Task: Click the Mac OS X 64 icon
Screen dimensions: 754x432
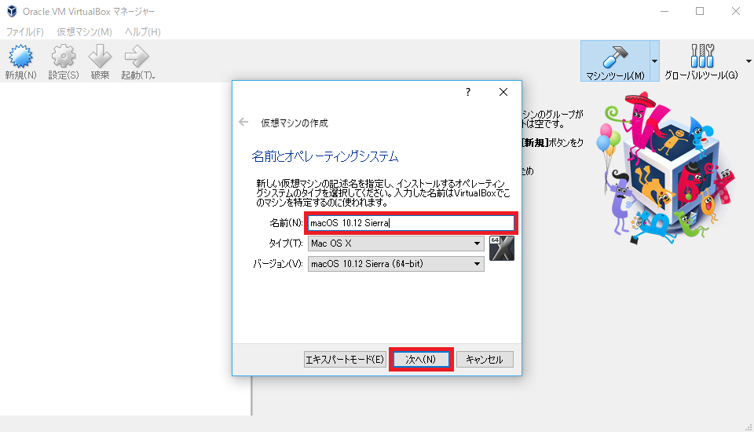Action: tap(502, 248)
